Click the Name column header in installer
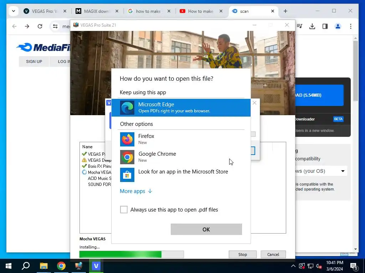 87,147
